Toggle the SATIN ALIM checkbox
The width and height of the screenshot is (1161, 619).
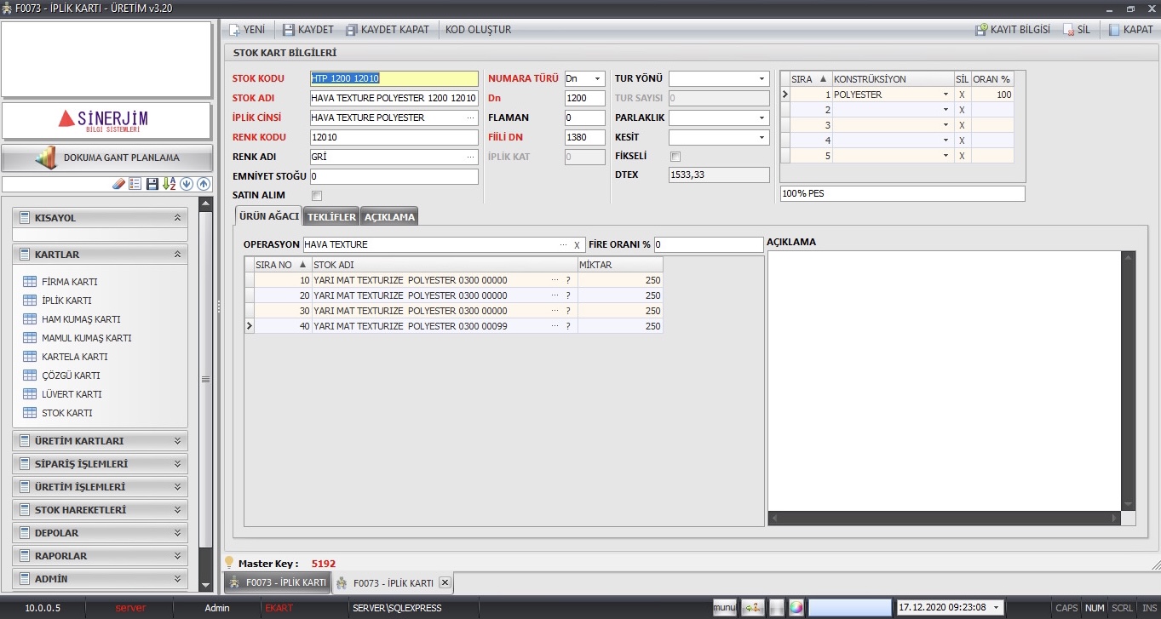pos(317,196)
